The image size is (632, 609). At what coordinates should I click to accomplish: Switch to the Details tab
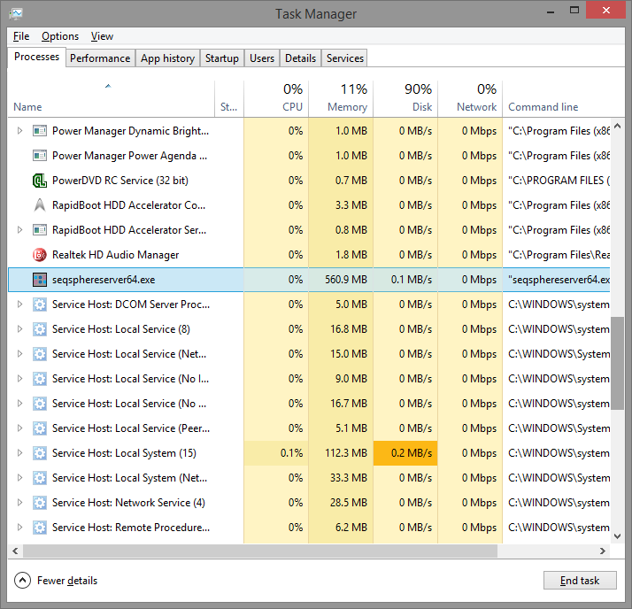300,58
